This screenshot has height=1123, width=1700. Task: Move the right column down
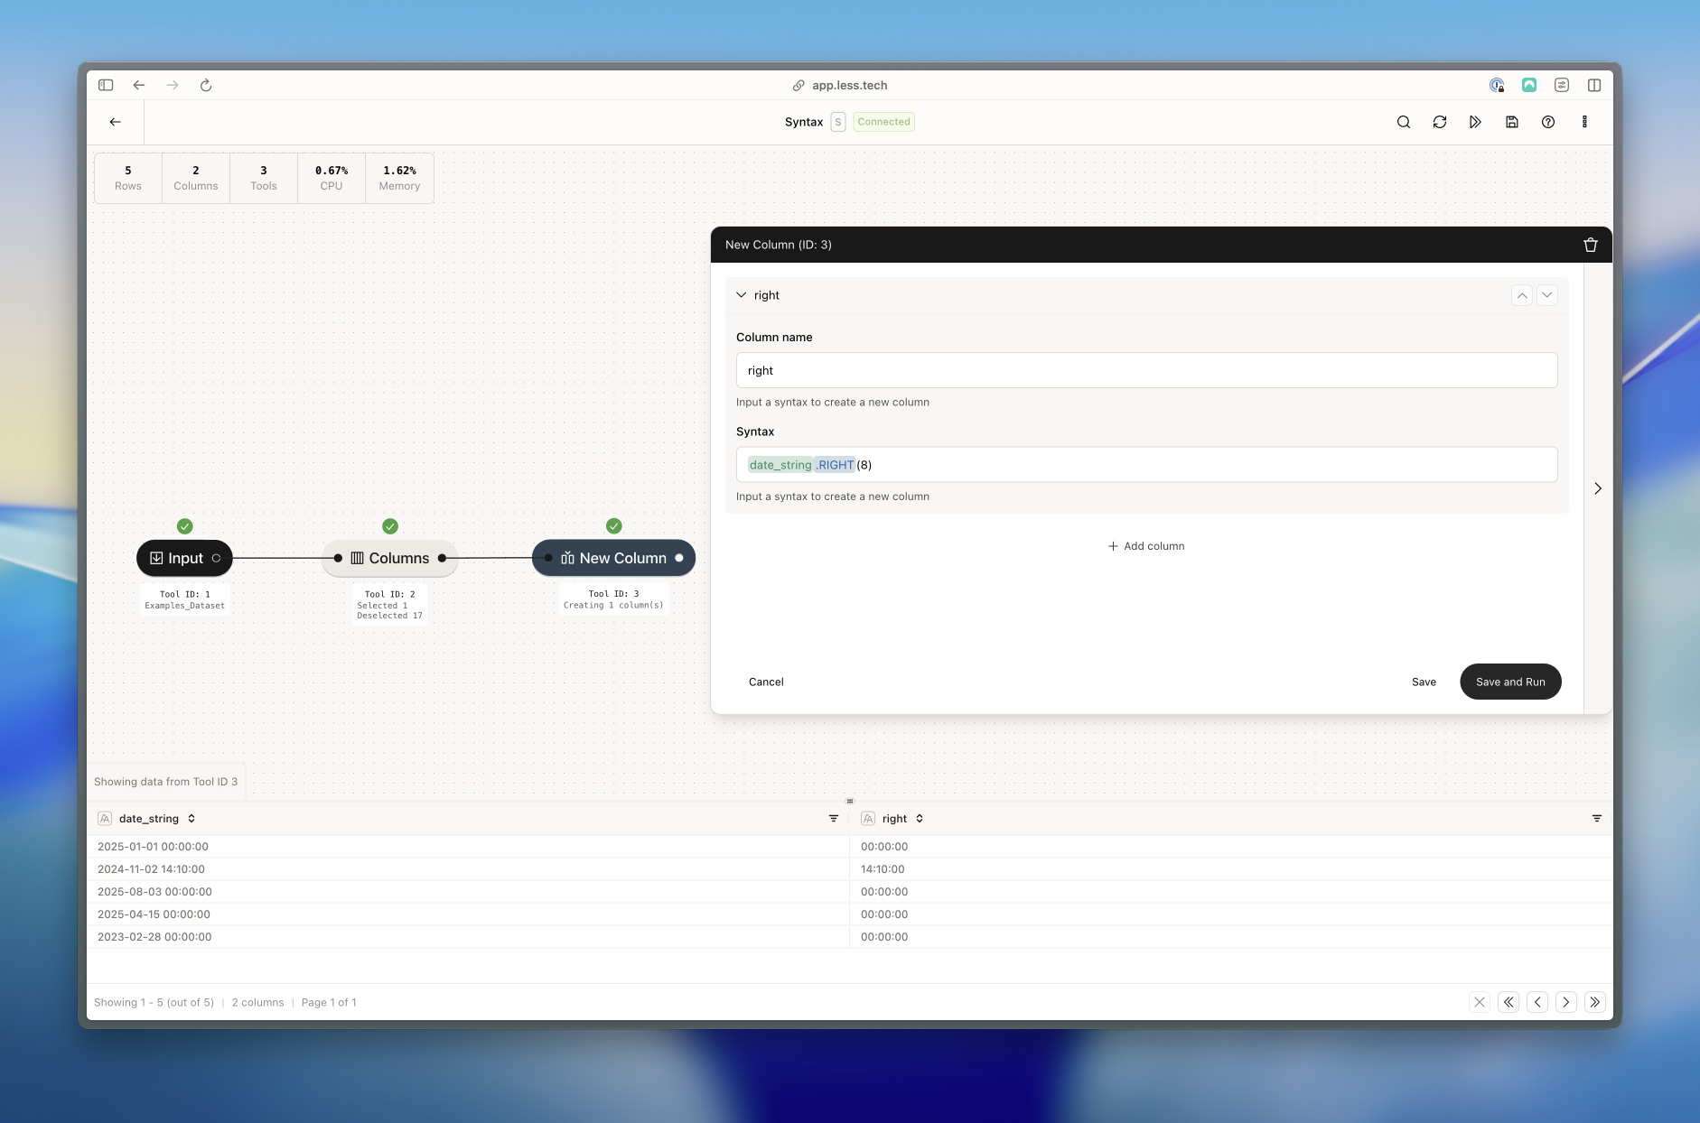pyautogui.click(x=1547, y=295)
